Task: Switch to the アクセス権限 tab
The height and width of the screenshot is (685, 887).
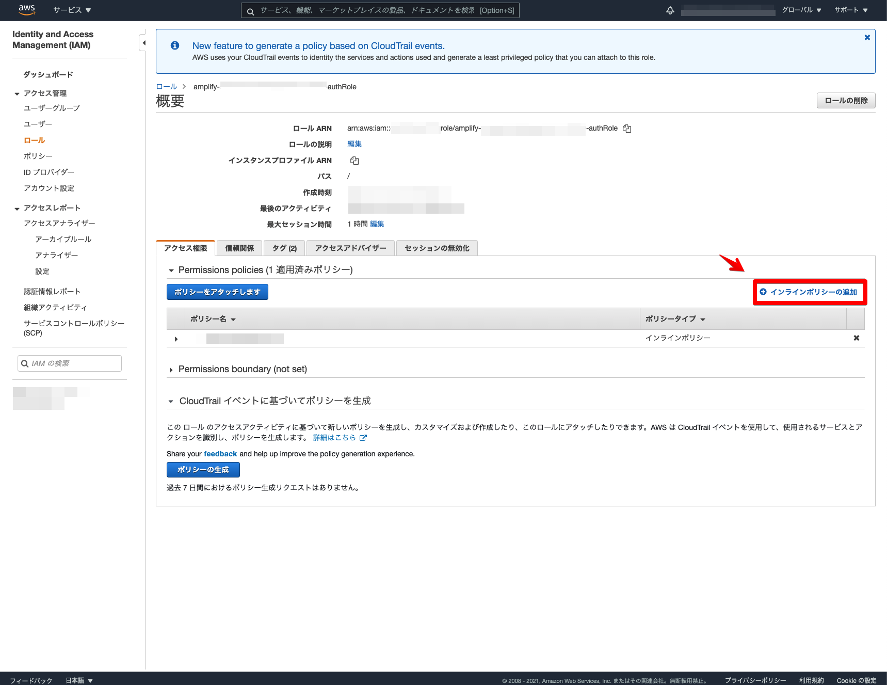Action: tap(186, 248)
